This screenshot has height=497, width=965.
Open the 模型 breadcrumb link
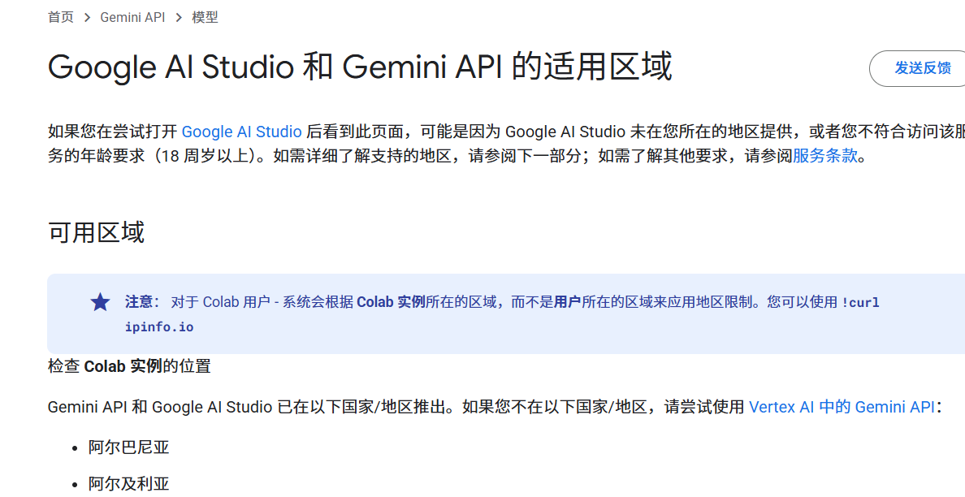205,17
